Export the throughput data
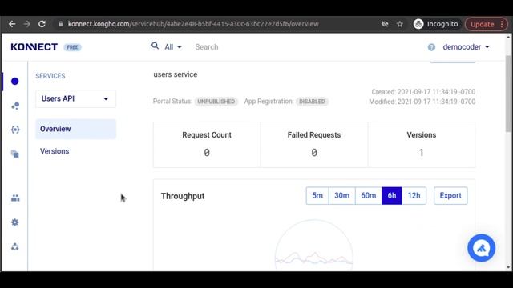The width and height of the screenshot is (513, 288). [x=450, y=195]
